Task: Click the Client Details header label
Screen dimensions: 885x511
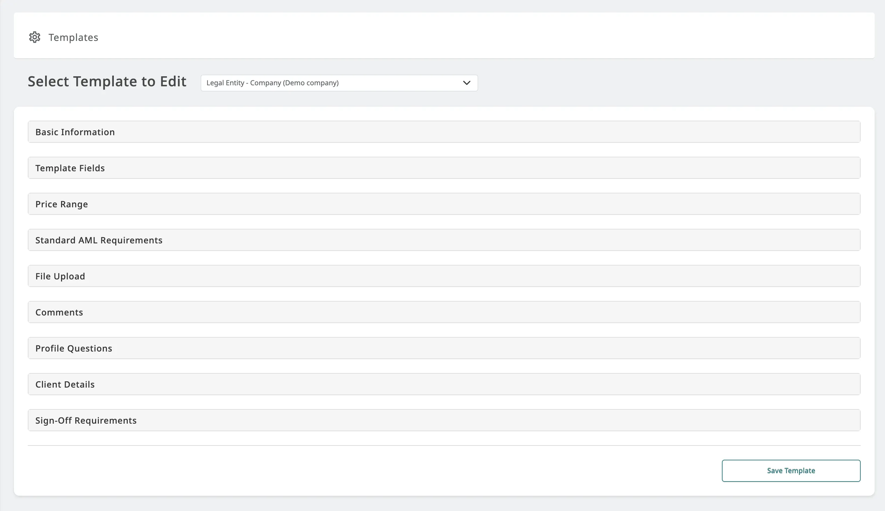Action: coord(65,384)
